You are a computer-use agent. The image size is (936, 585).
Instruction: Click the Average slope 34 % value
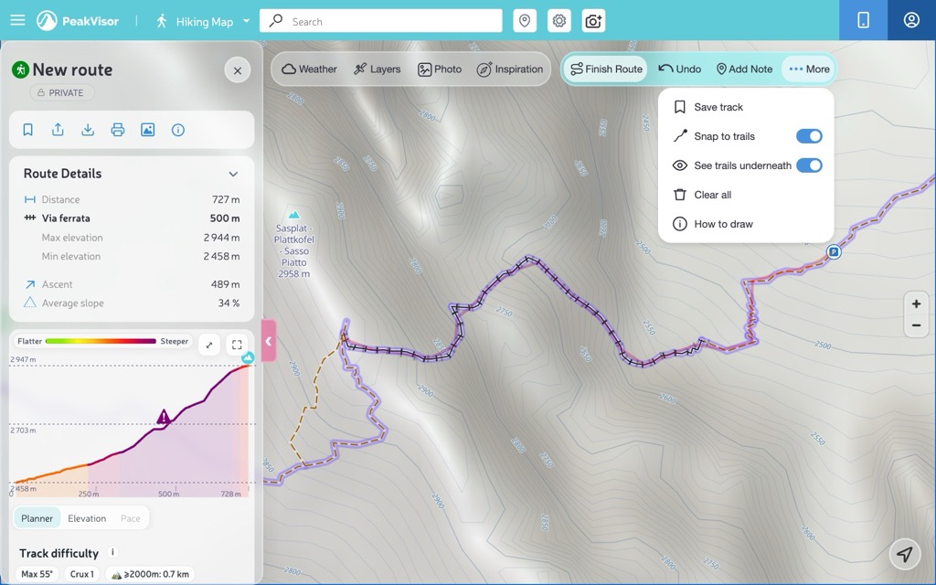tap(229, 303)
